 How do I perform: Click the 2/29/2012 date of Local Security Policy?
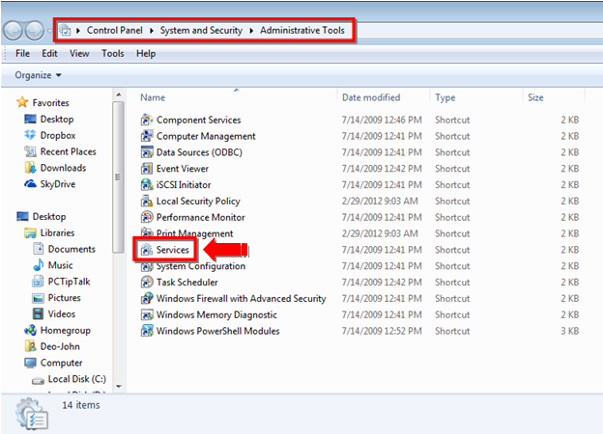[380, 201]
